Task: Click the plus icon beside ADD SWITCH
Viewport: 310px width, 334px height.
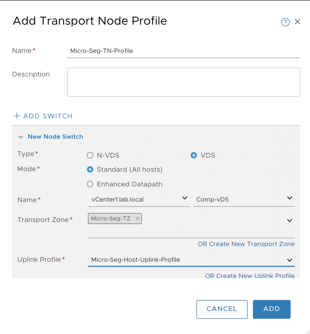Action: tap(17, 116)
